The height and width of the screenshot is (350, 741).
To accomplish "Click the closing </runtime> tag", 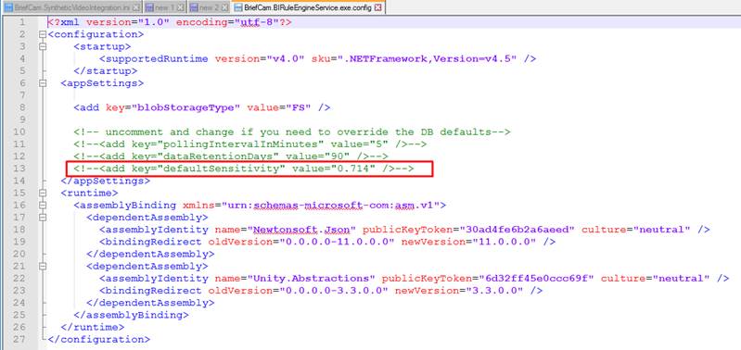I will [93, 327].
